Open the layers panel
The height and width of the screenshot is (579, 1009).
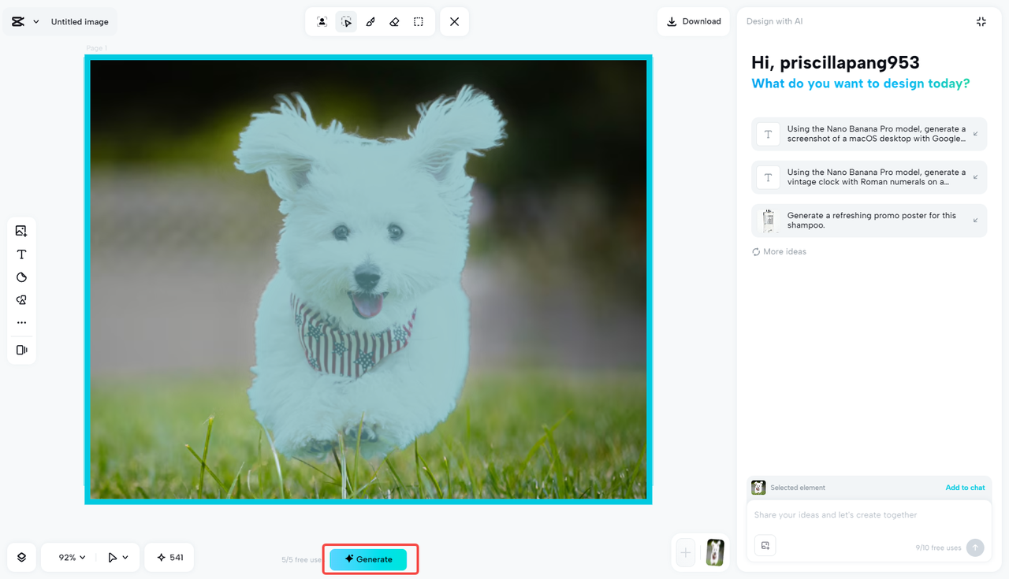[x=21, y=557]
